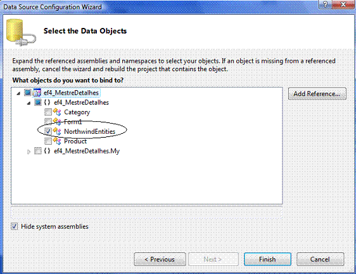Toggle Hide system assemblies checkbox

point(15,226)
